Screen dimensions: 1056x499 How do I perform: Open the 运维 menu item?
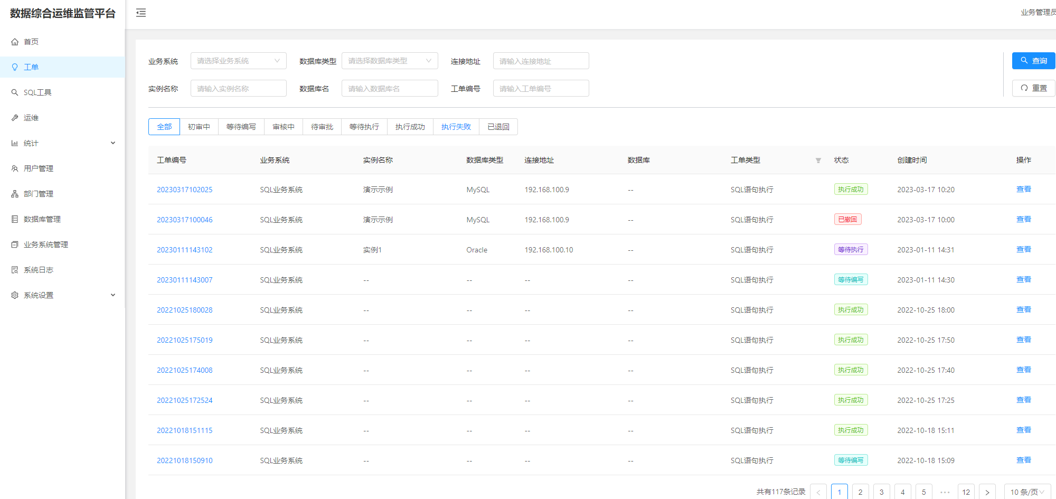(62, 118)
